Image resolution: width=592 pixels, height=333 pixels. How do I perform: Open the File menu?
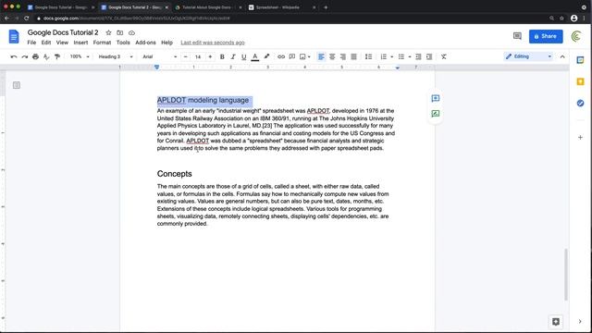(31, 43)
